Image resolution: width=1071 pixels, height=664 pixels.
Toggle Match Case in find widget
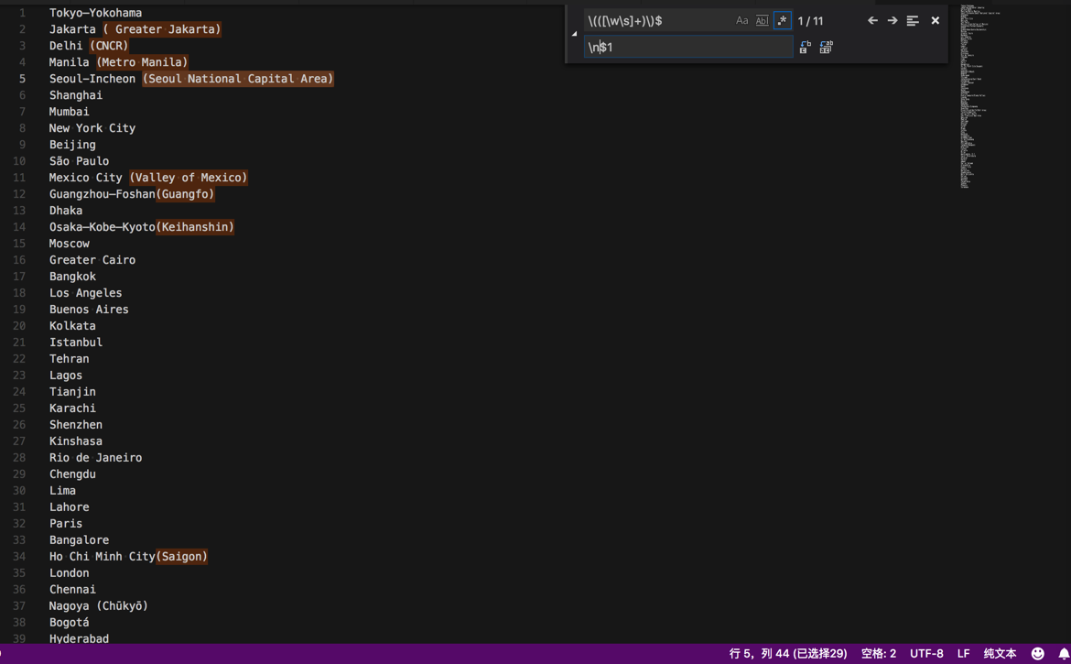[741, 20]
